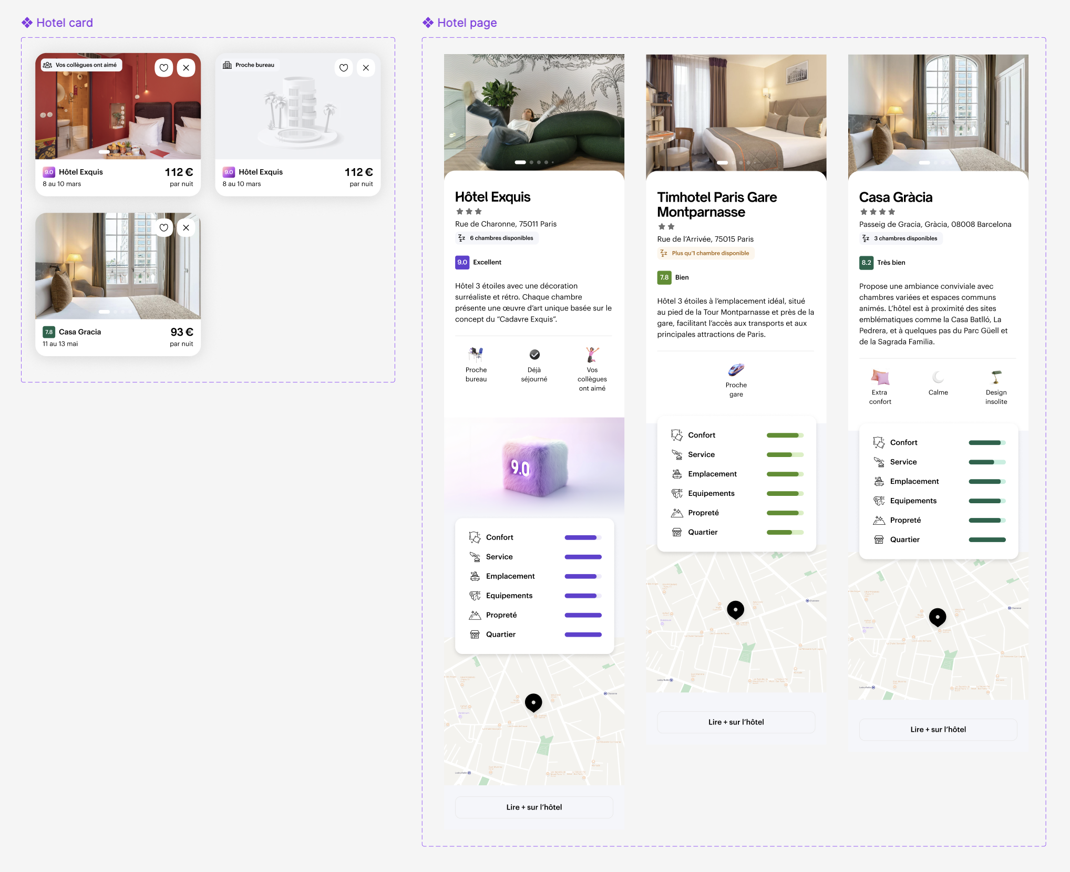Image resolution: width=1070 pixels, height=872 pixels.
Task: Click 6 chambres disponibles badge
Action: pyautogui.click(x=497, y=238)
